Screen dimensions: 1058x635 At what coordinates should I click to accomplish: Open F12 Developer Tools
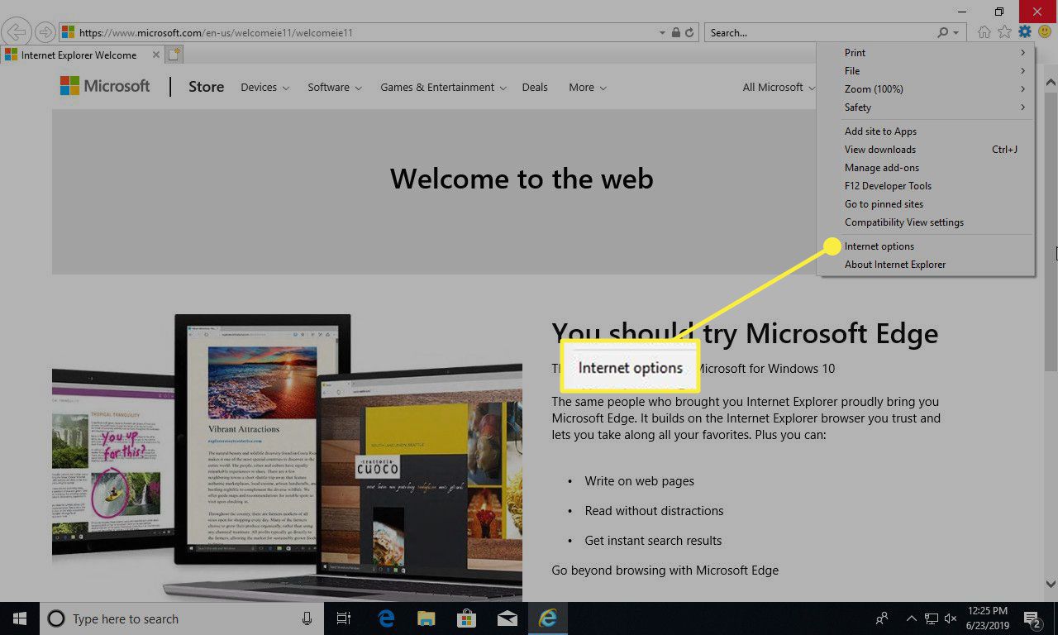click(925, 186)
